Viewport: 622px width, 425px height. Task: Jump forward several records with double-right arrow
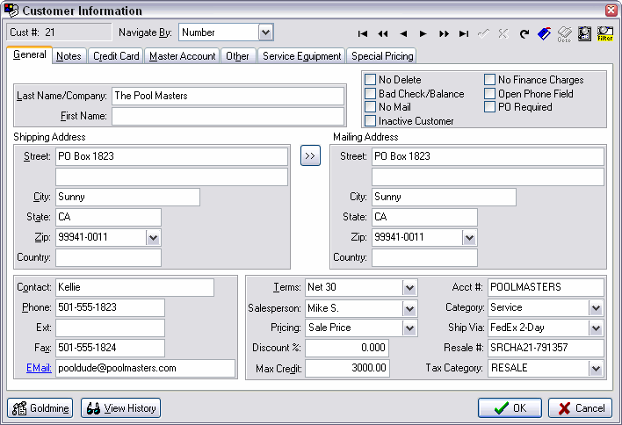coord(444,34)
